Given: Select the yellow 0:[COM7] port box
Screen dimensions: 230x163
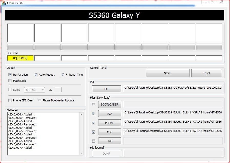Looking at the screenshot, I should (x=21, y=58).
